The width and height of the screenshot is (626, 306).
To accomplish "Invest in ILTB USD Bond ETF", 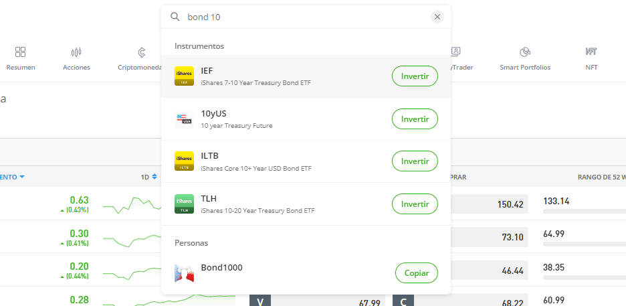I will pyautogui.click(x=415, y=161).
